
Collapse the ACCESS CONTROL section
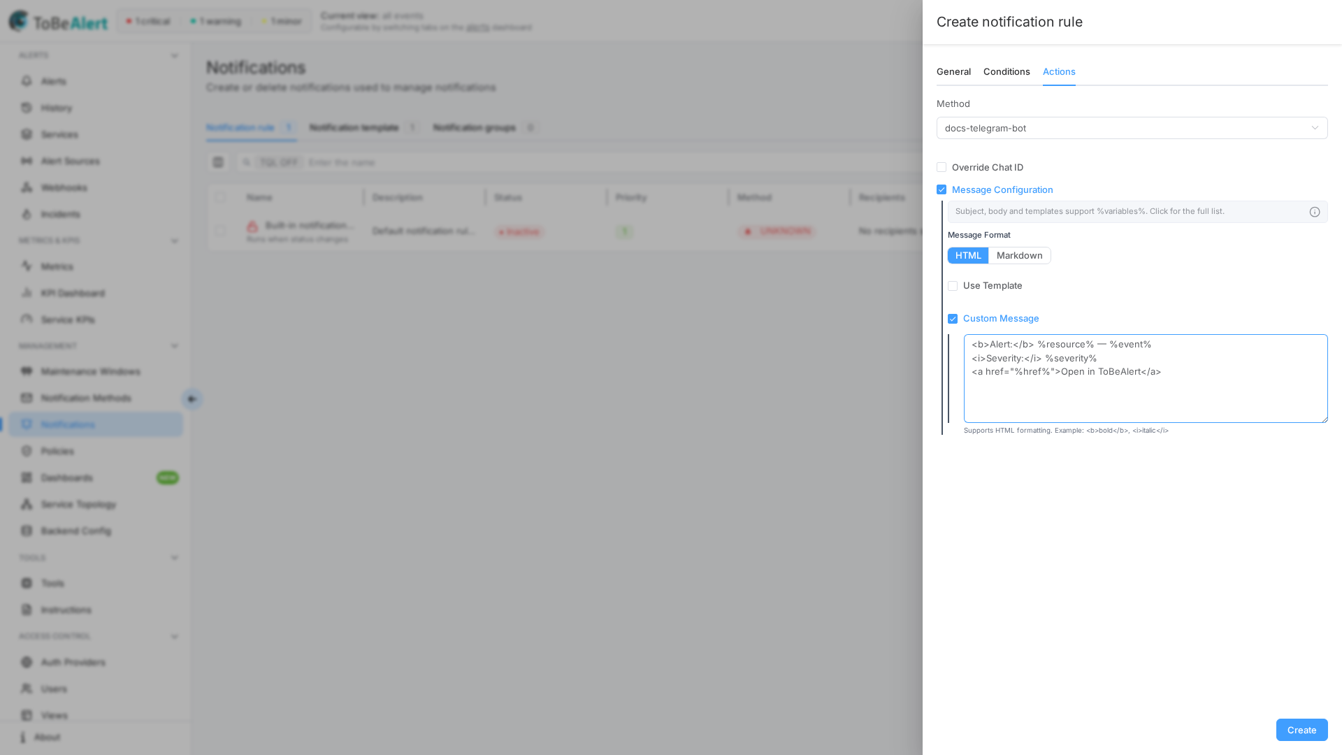click(175, 637)
